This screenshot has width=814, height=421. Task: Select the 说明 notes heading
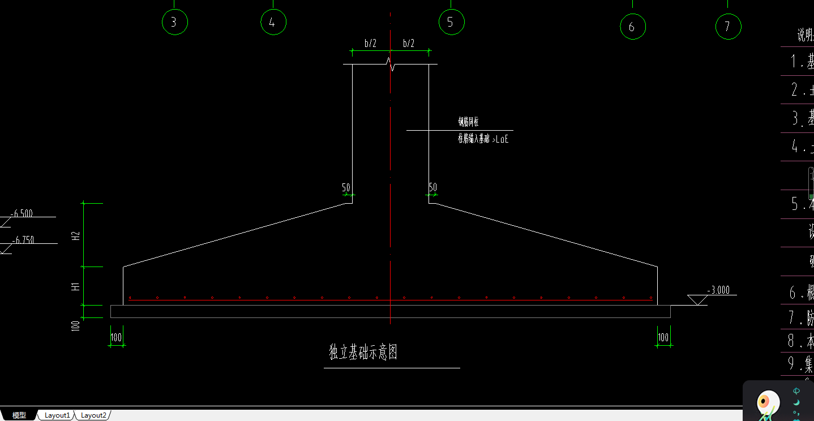tap(806, 36)
